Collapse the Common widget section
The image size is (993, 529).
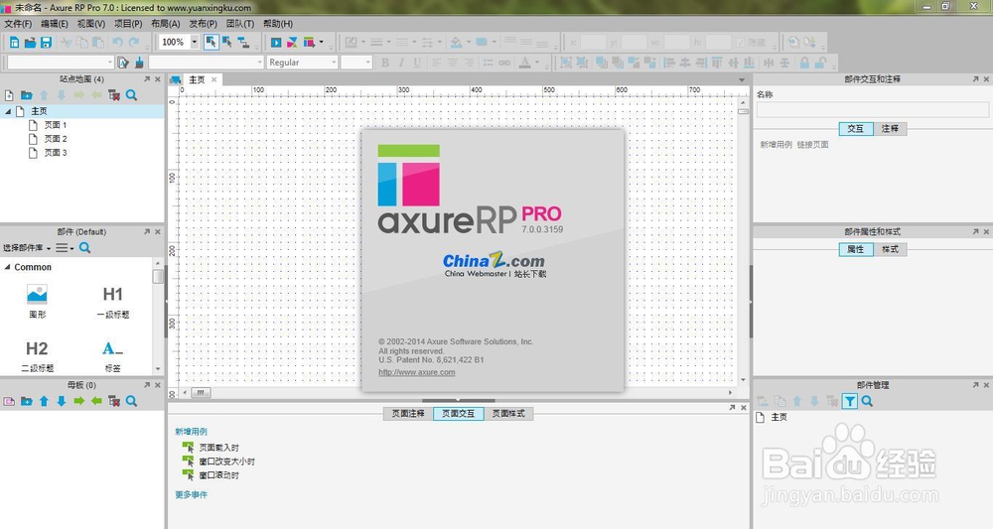(8, 267)
